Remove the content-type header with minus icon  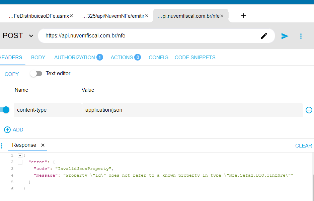coord(309,110)
